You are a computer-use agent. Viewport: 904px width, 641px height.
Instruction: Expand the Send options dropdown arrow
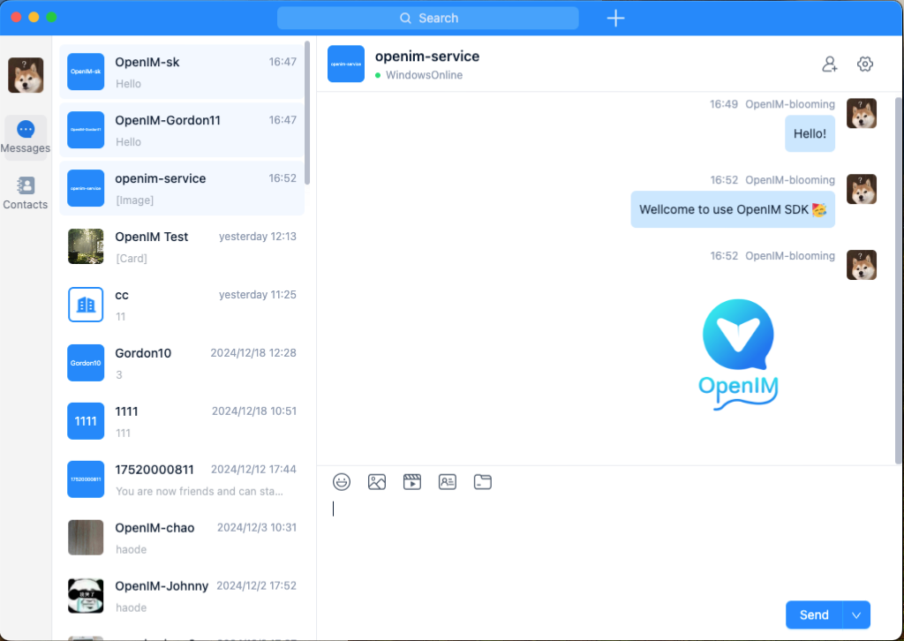pos(856,615)
